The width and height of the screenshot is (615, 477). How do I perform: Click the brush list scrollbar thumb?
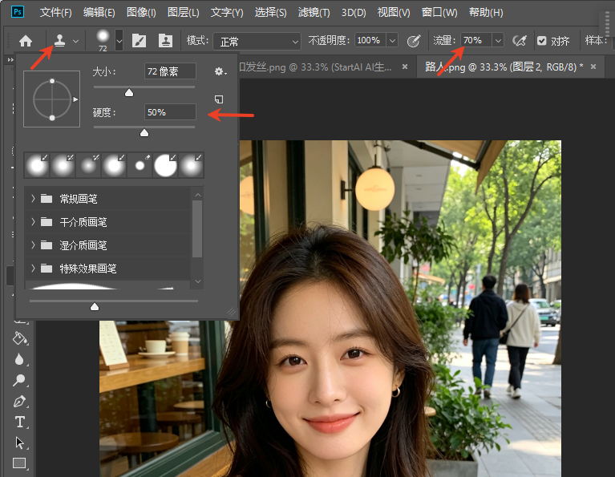pyautogui.click(x=198, y=228)
